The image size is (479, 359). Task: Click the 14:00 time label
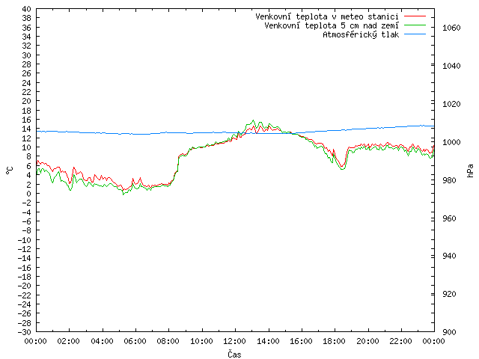[x=268, y=341]
